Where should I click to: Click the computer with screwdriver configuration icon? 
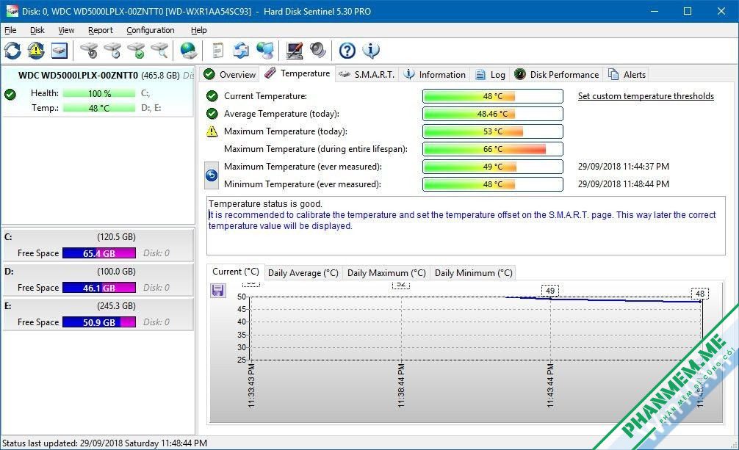[295, 51]
